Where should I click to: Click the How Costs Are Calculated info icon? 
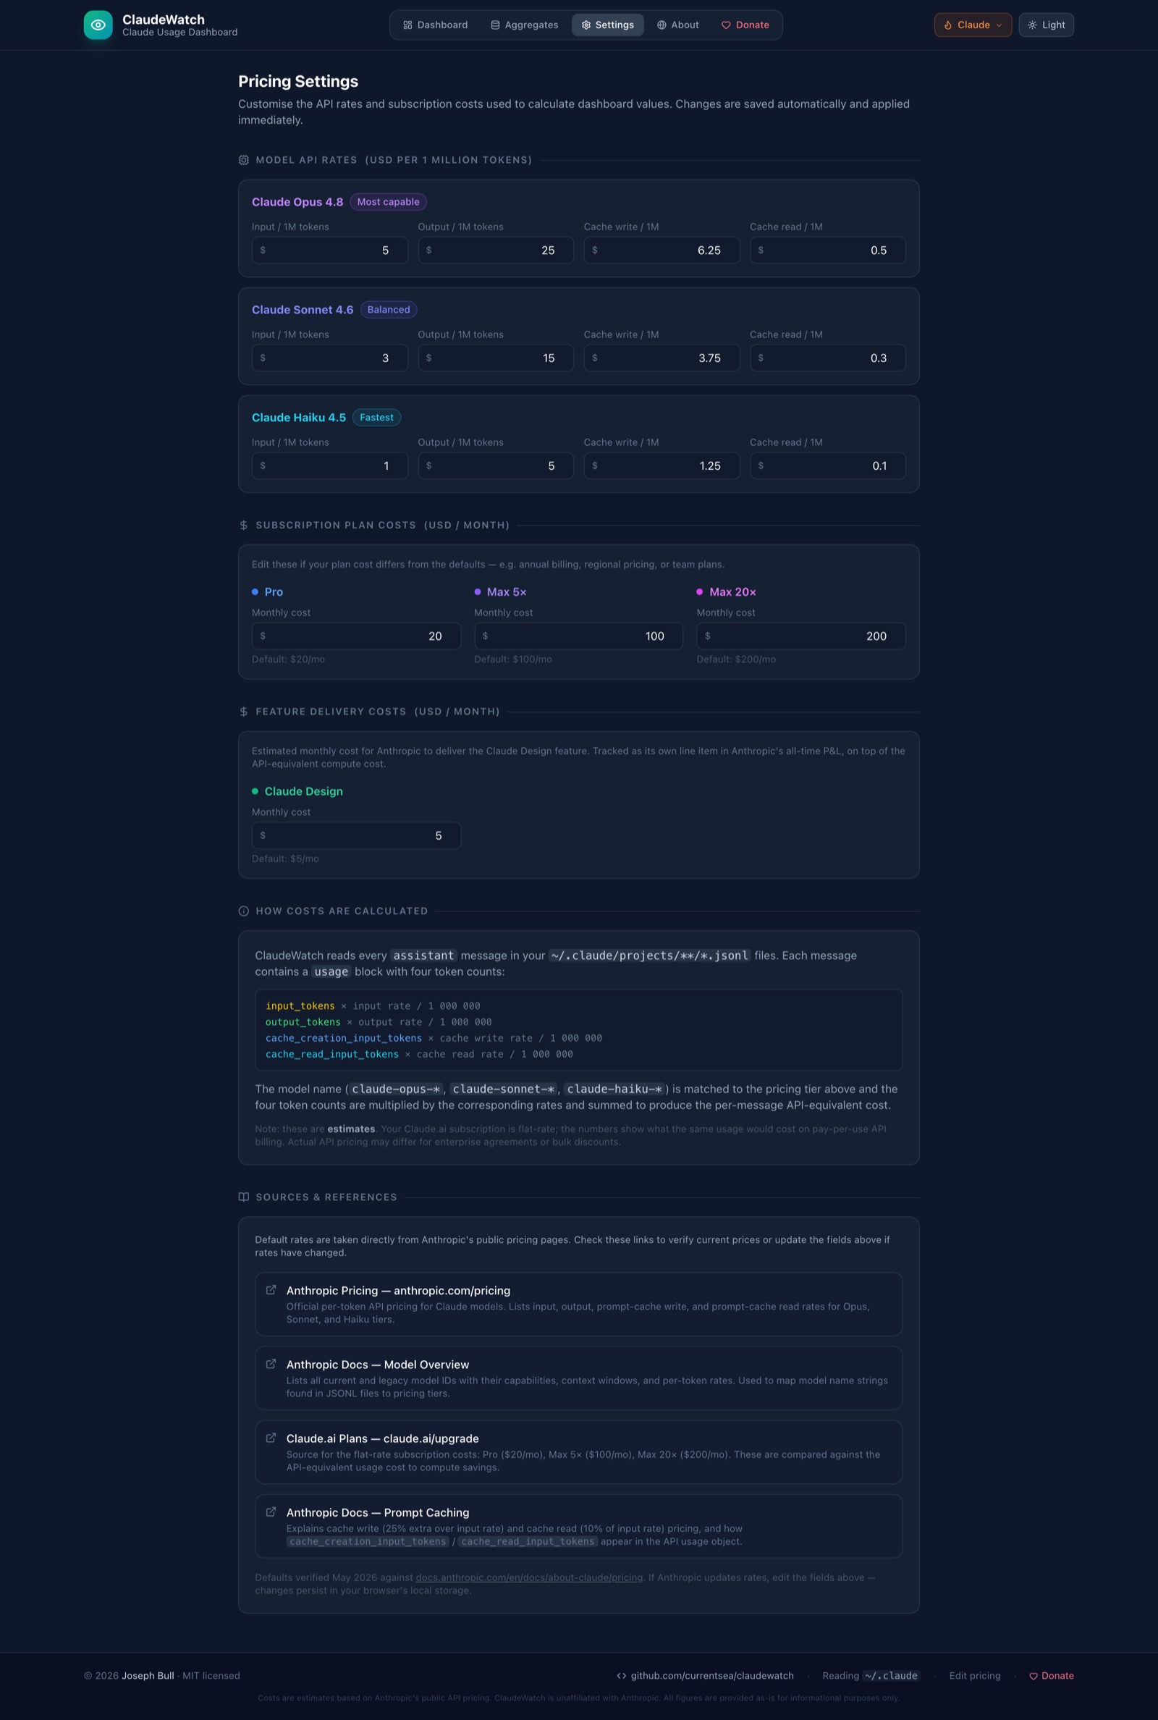[244, 911]
